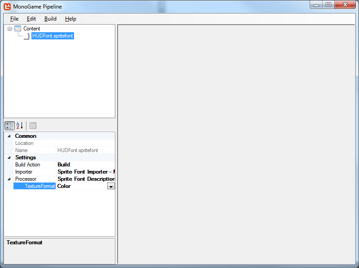Collapse the Common category

click(9, 136)
